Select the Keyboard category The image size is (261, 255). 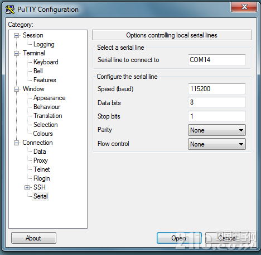pos(46,62)
